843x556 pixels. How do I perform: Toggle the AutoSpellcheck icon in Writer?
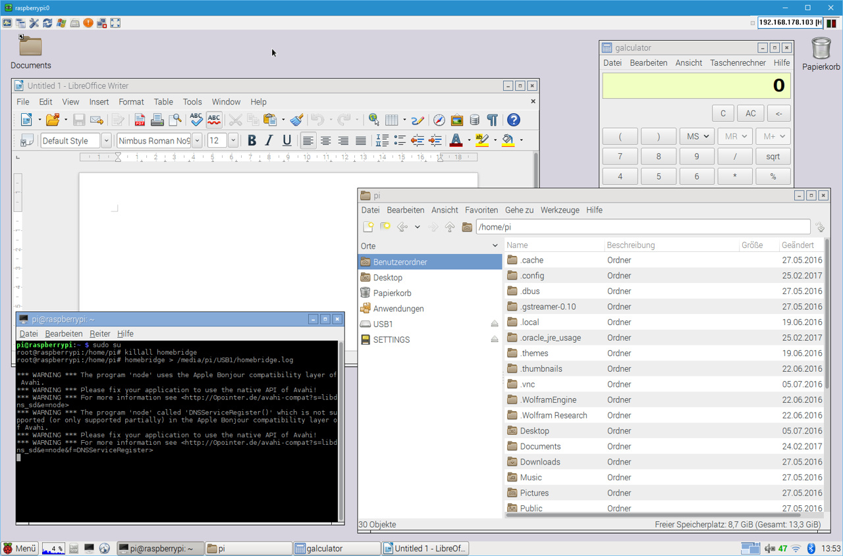coord(214,120)
